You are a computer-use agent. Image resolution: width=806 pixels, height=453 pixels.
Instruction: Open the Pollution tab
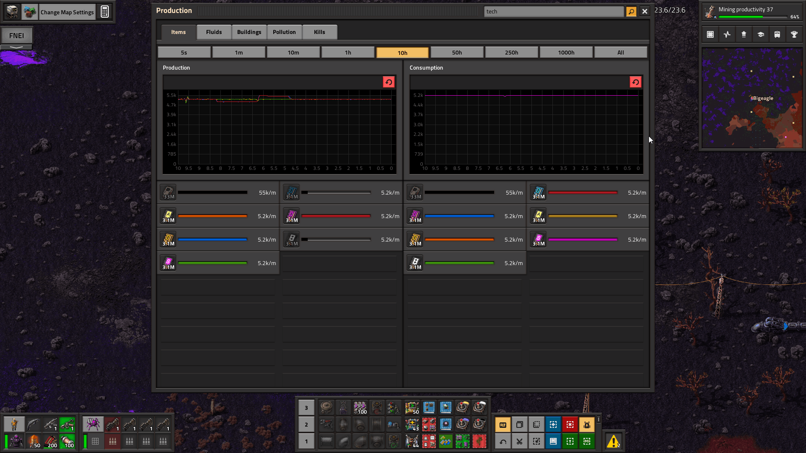pos(284,32)
